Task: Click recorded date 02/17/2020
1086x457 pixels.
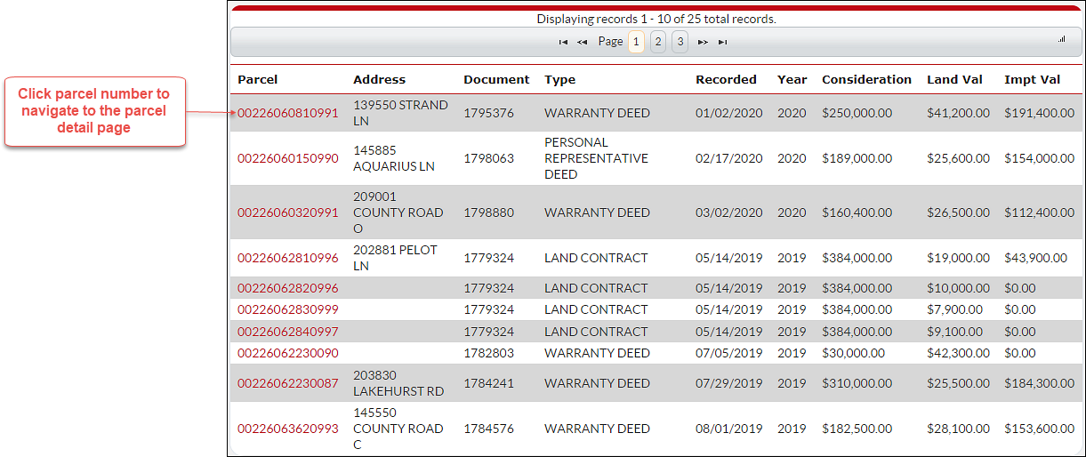Action: (729, 158)
